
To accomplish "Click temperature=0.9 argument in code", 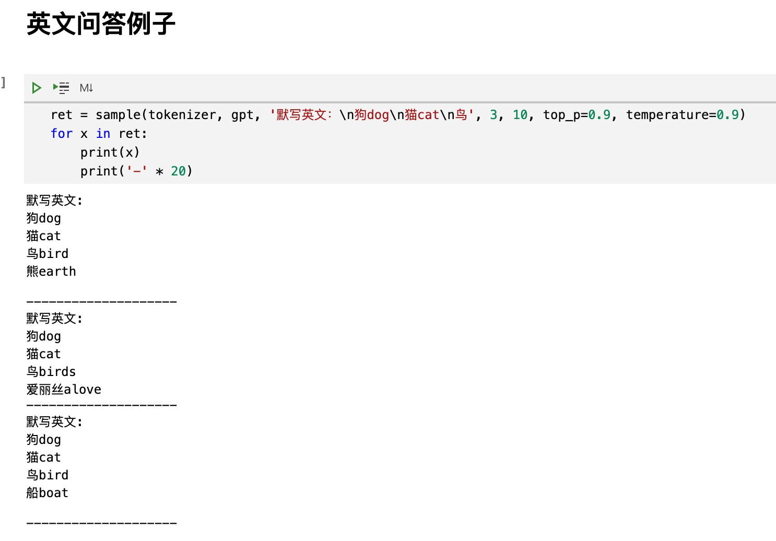I will pyautogui.click(x=683, y=115).
